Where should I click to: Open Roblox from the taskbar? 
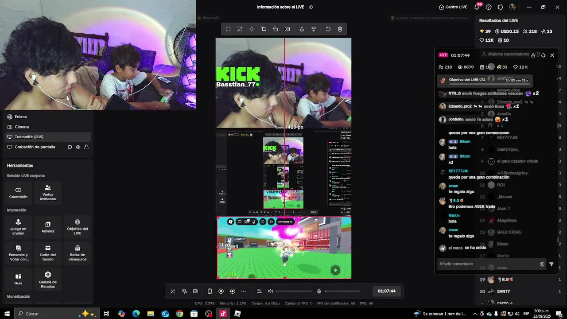[237, 314]
